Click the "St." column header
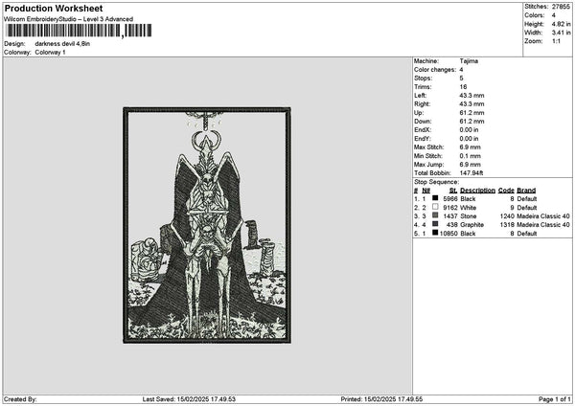Image resolution: width=575 pixels, height=406 pixels. pyautogui.click(x=453, y=191)
